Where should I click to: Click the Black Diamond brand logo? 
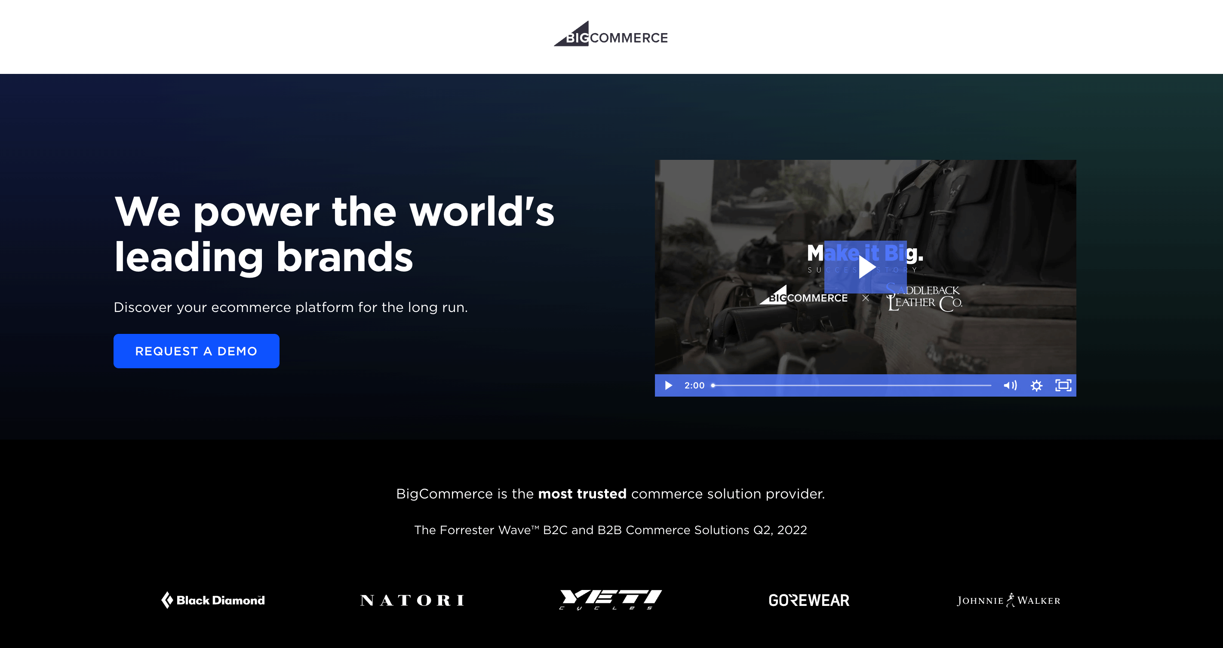[213, 600]
